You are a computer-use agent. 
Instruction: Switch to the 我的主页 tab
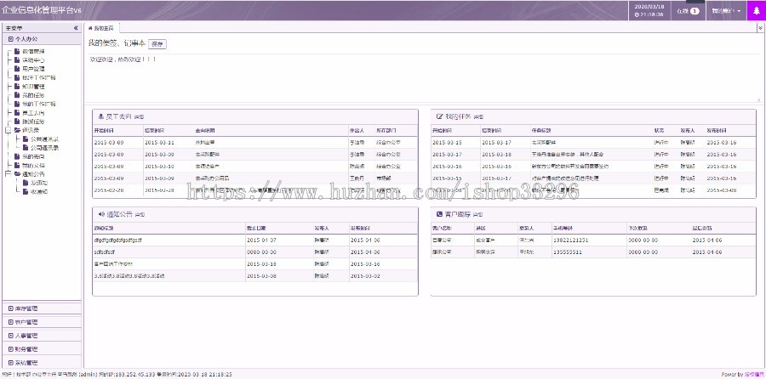[x=101, y=28]
